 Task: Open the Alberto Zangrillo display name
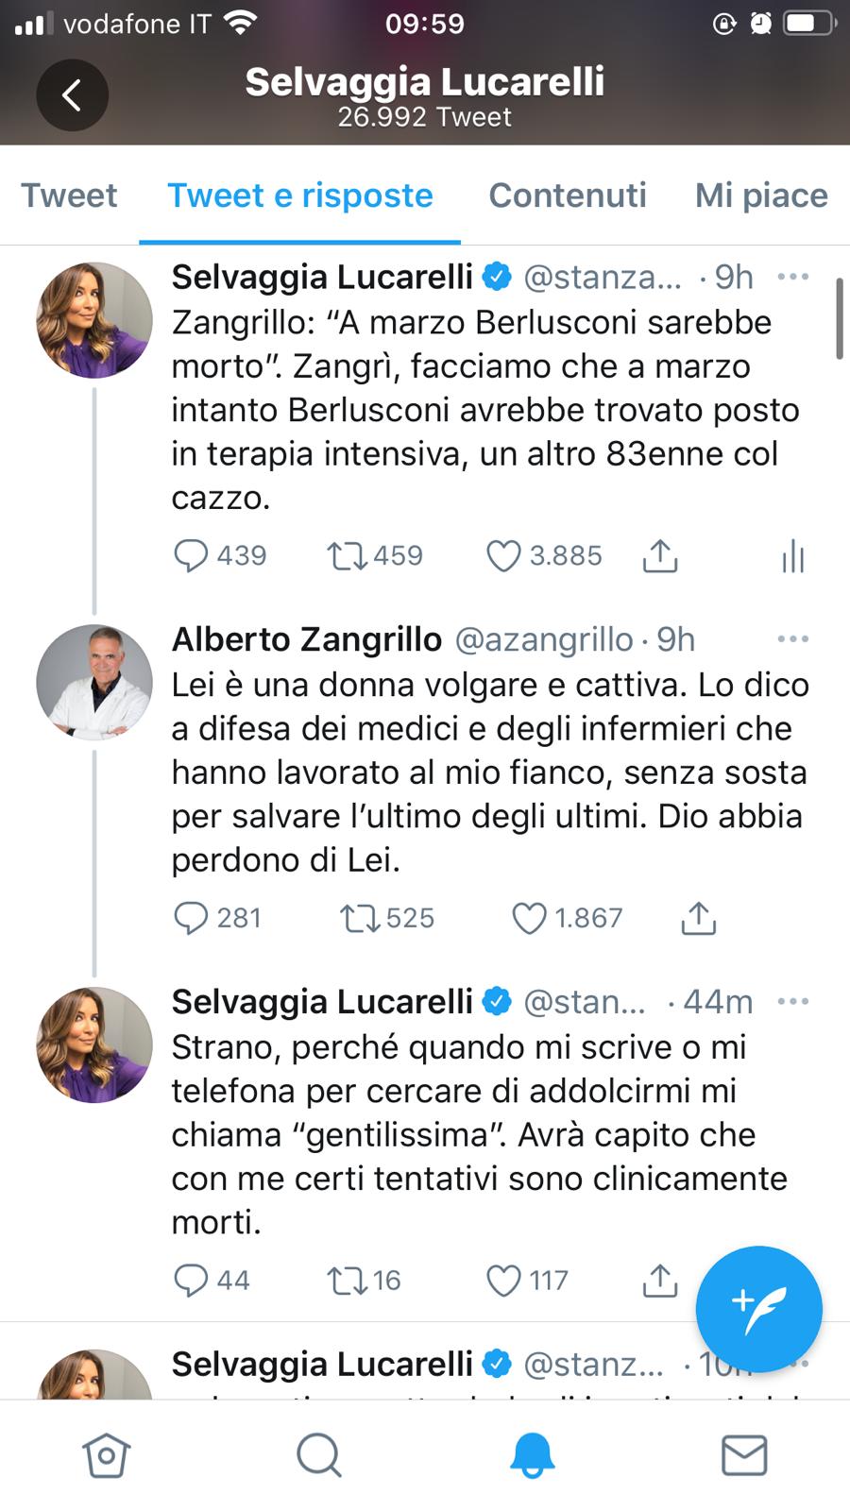click(306, 639)
